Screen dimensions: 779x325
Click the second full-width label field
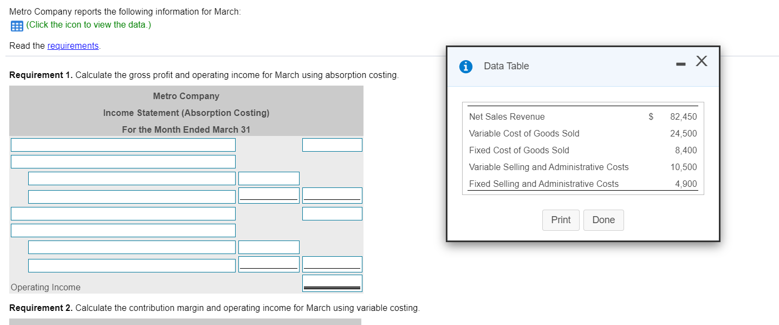(123, 161)
